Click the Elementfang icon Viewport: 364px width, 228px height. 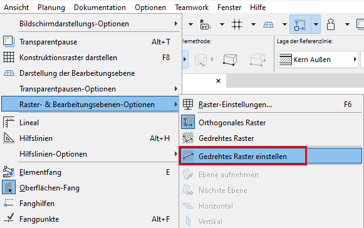9,172
